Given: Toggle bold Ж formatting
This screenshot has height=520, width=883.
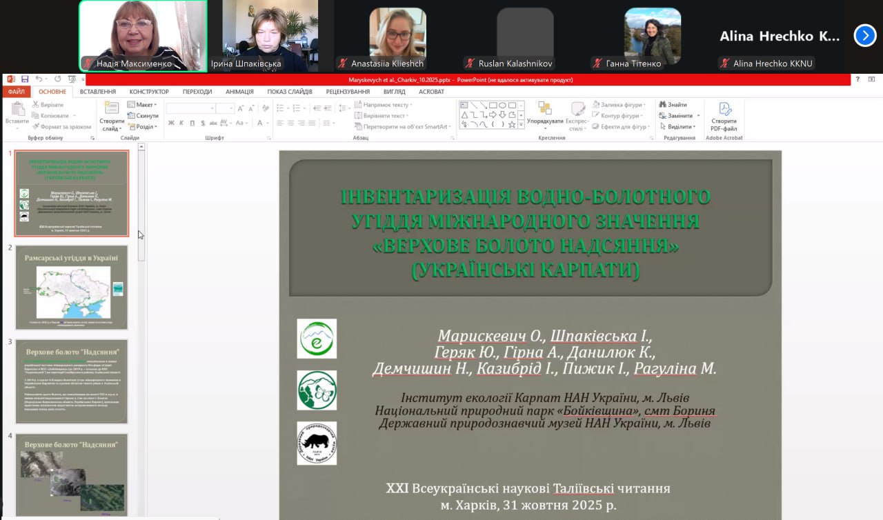Looking at the screenshot, I should [171, 123].
